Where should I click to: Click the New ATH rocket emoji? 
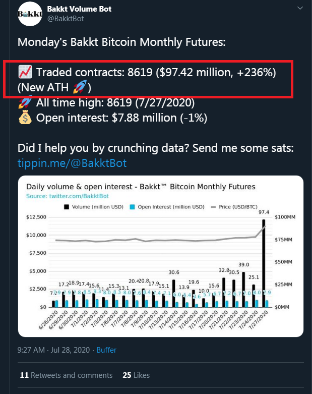[x=80, y=87]
